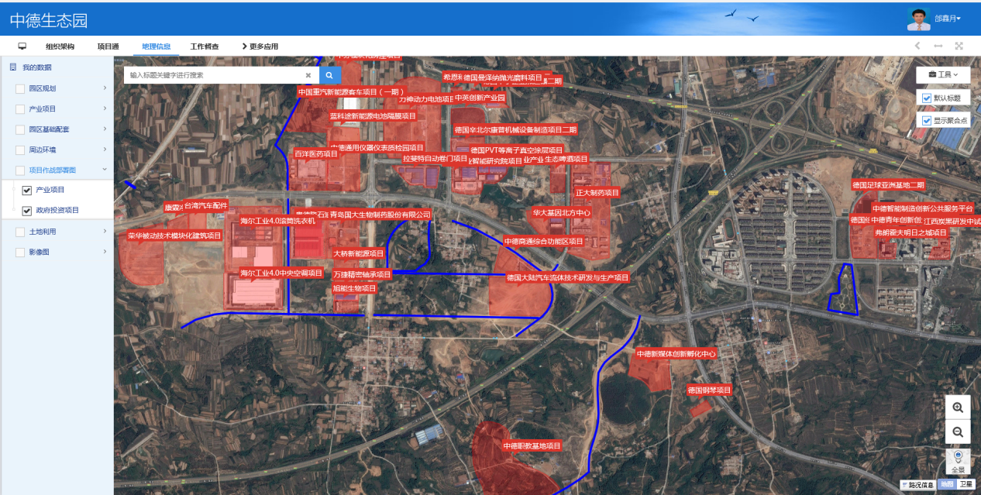Click the 华大基因北方中心 label
981x495 pixels.
pyautogui.click(x=562, y=212)
